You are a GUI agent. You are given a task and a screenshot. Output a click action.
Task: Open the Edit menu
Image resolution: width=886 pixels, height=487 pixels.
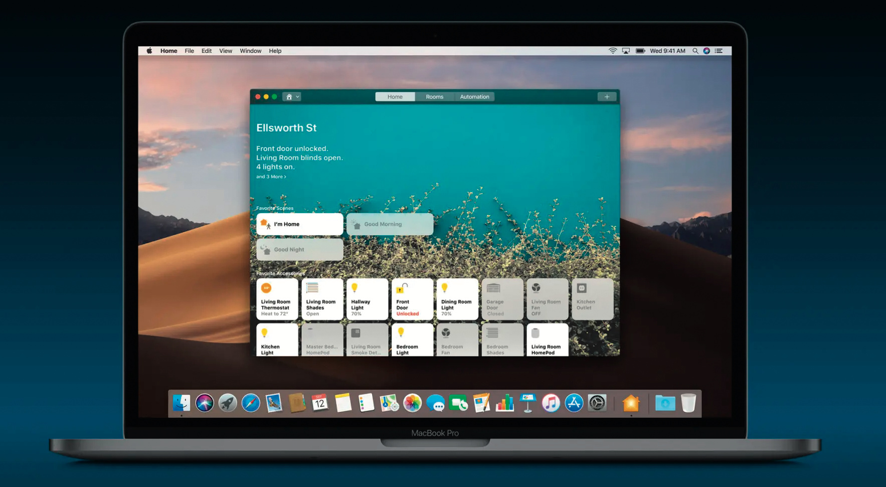(x=207, y=51)
